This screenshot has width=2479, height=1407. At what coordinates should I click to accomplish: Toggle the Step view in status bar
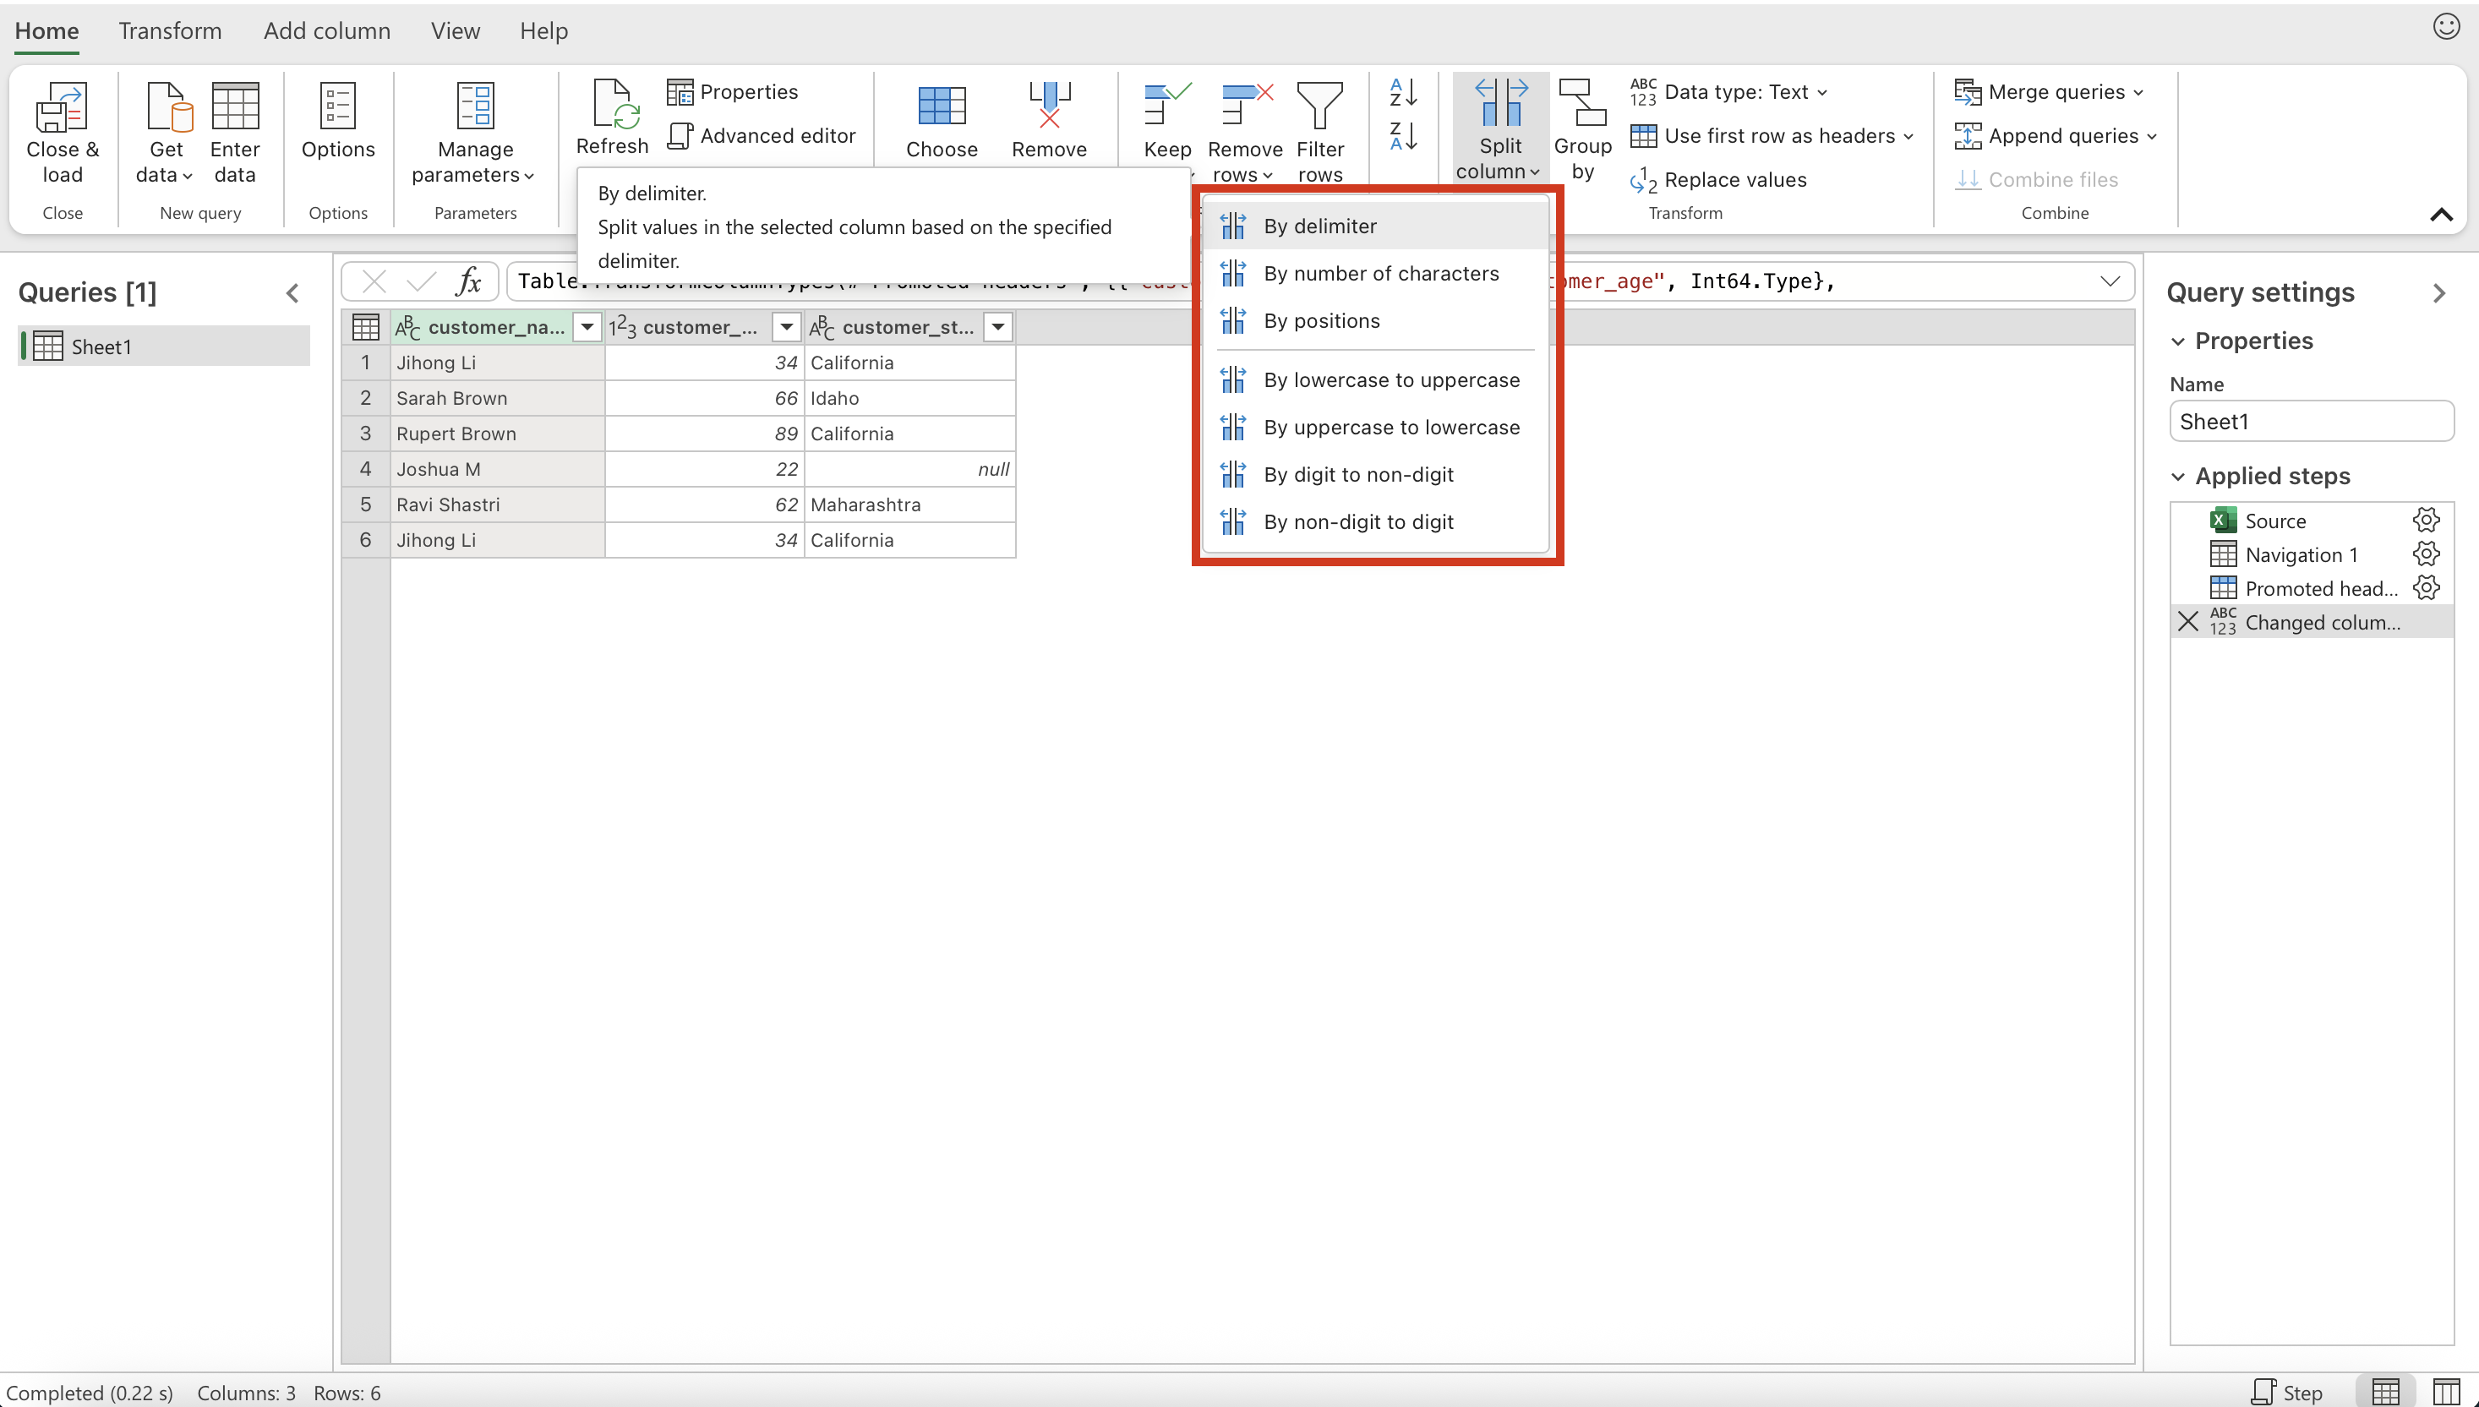tap(2286, 1392)
